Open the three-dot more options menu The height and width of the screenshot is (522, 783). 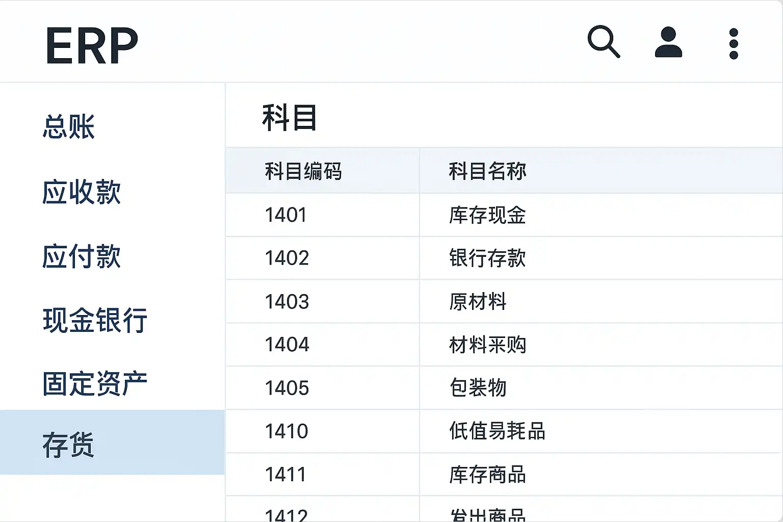734,44
